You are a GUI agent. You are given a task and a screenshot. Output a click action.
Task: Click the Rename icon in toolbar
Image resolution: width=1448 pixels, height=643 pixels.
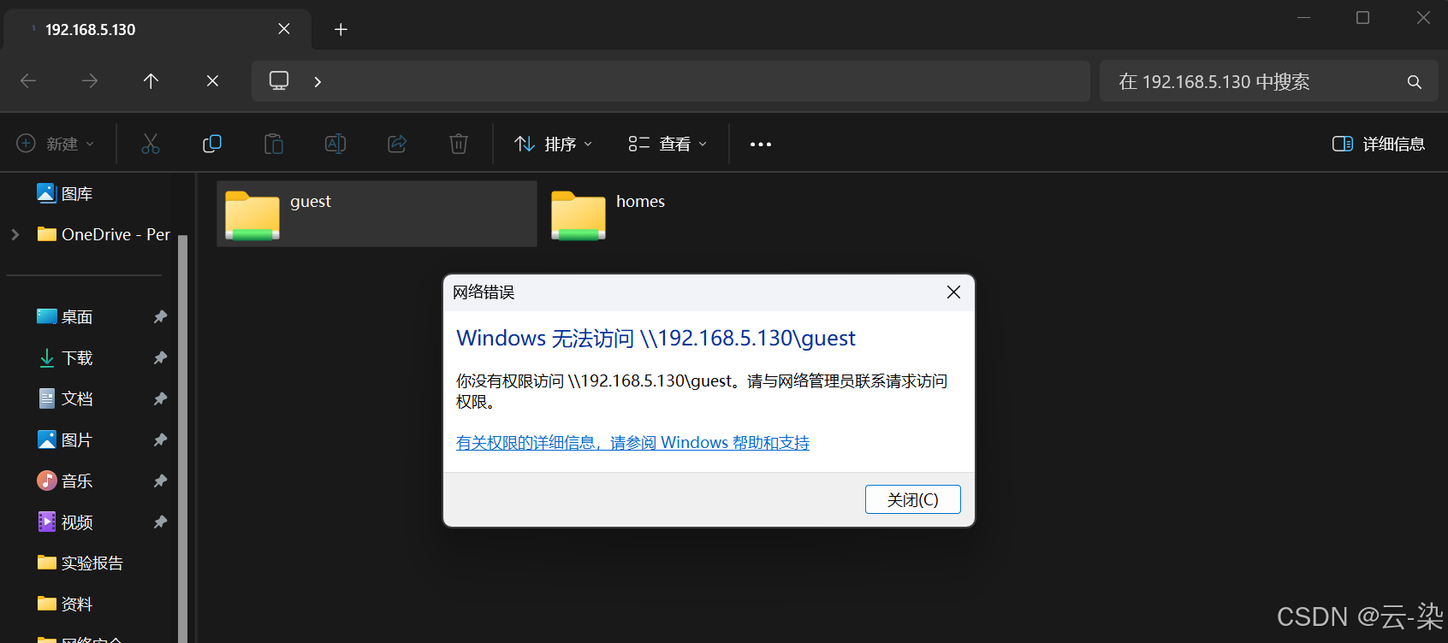pos(335,144)
